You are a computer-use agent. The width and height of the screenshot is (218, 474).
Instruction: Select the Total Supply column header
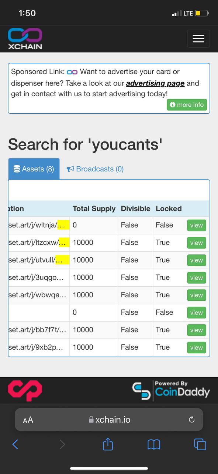94,208
